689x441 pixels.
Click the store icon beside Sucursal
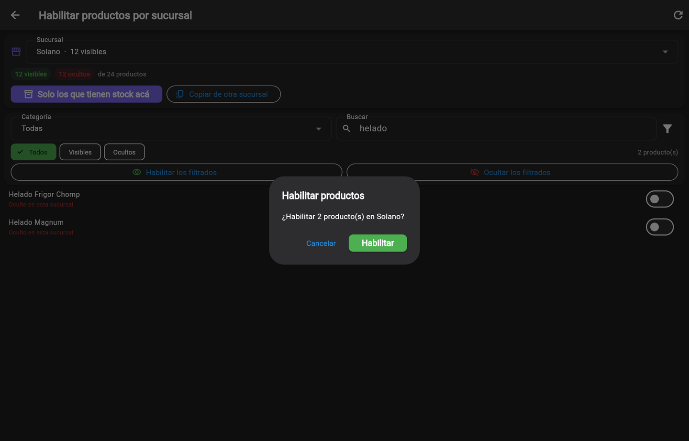click(16, 52)
